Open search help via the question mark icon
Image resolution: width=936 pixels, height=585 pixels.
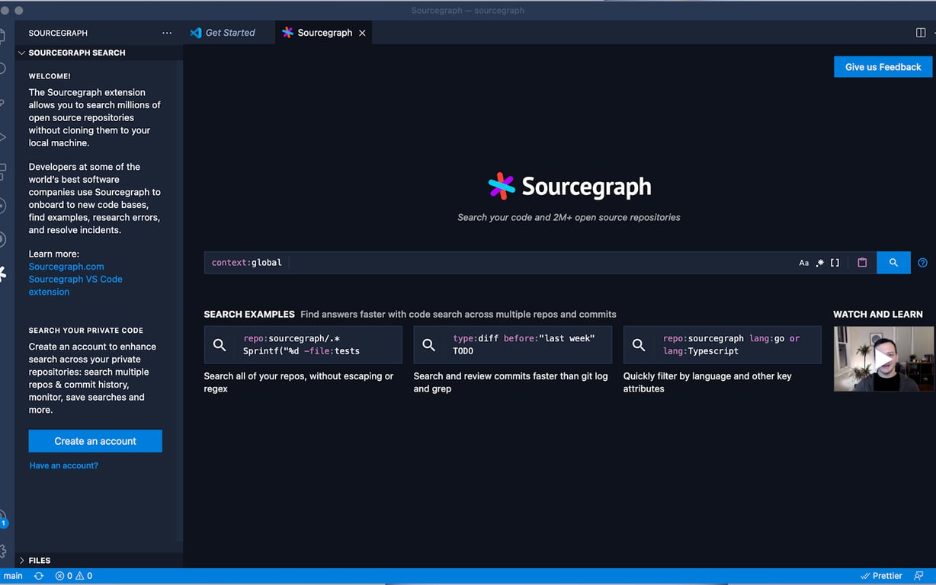pos(922,262)
